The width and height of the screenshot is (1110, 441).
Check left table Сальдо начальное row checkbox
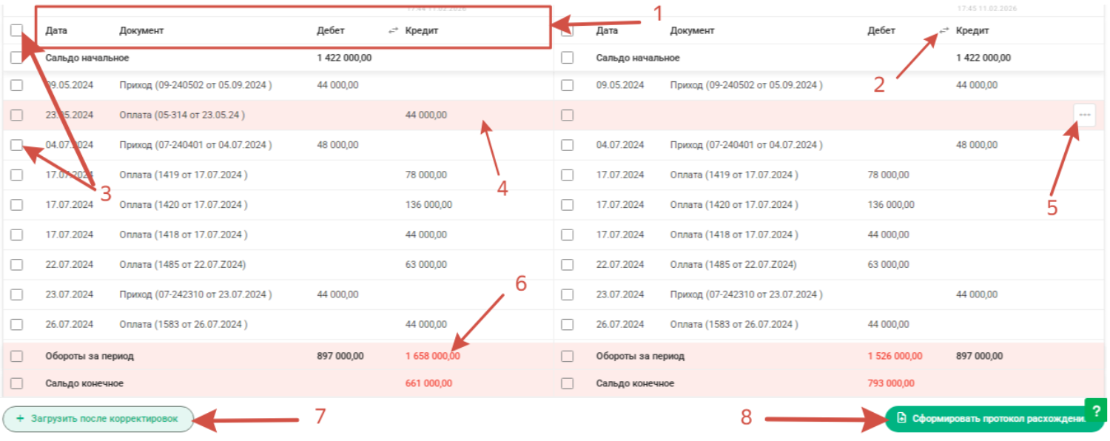(17, 58)
